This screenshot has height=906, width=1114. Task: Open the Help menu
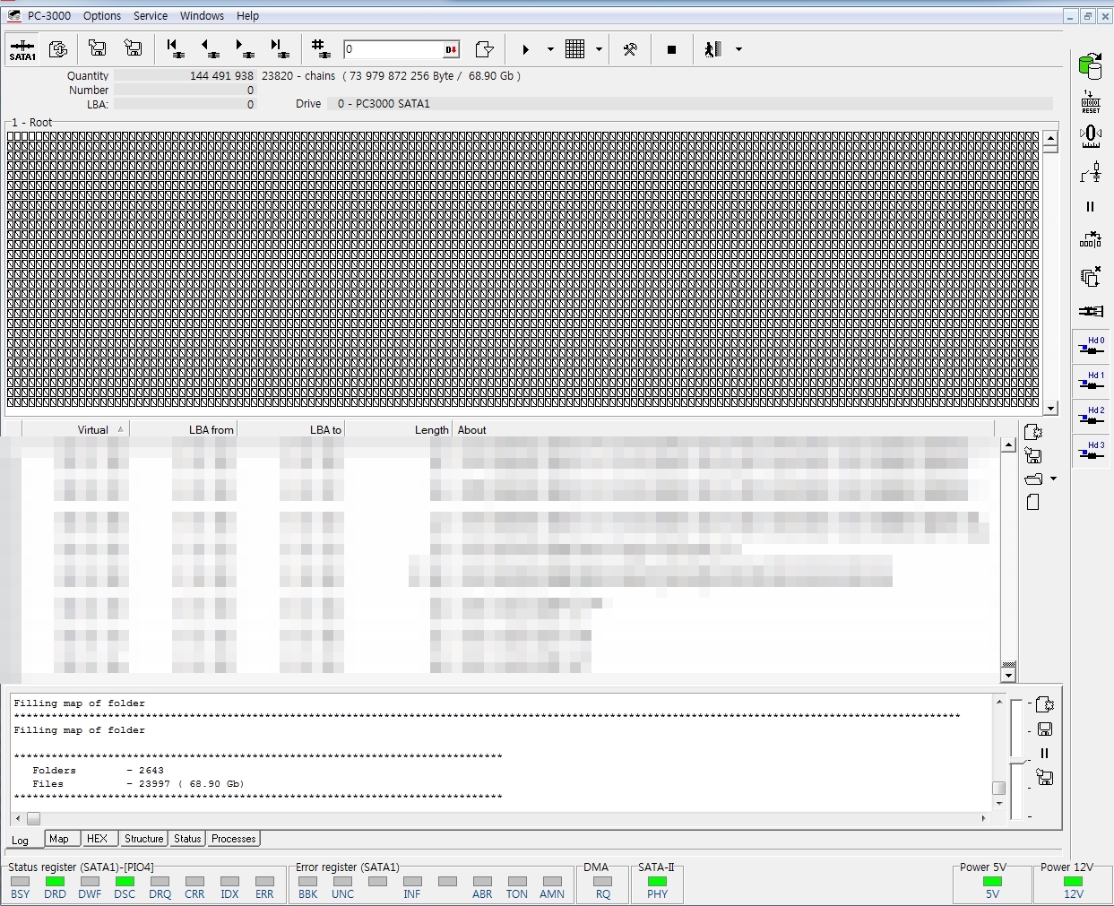point(247,16)
